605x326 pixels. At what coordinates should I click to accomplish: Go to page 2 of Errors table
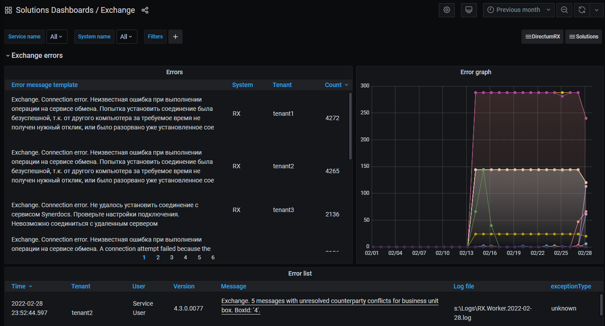158,257
